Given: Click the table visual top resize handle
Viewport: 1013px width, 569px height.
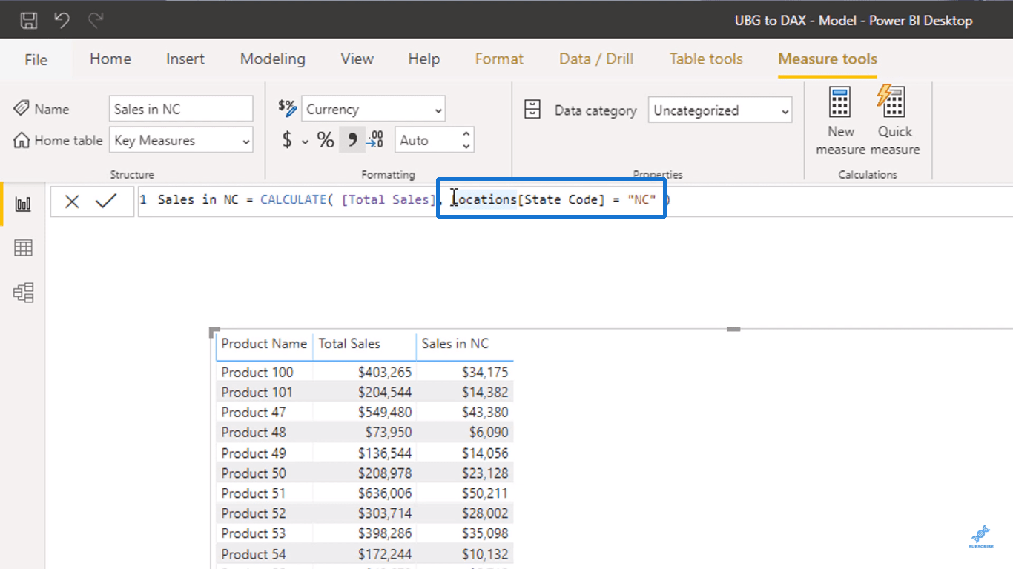Looking at the screenshot, I should (x=733, y=329).
